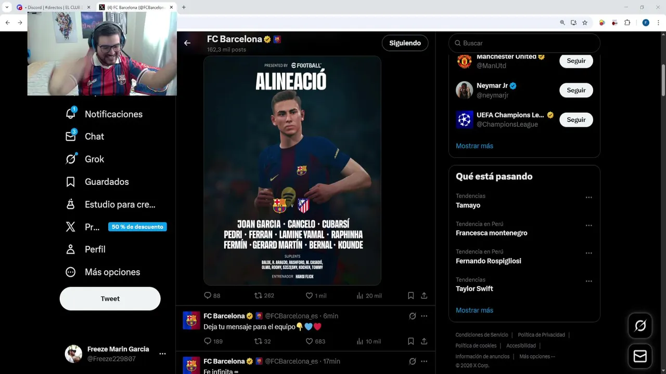This screenshot has width=666, height=374.
Task: Show more suggested accounts via Mostrar más
Action: tap(475, 146)
